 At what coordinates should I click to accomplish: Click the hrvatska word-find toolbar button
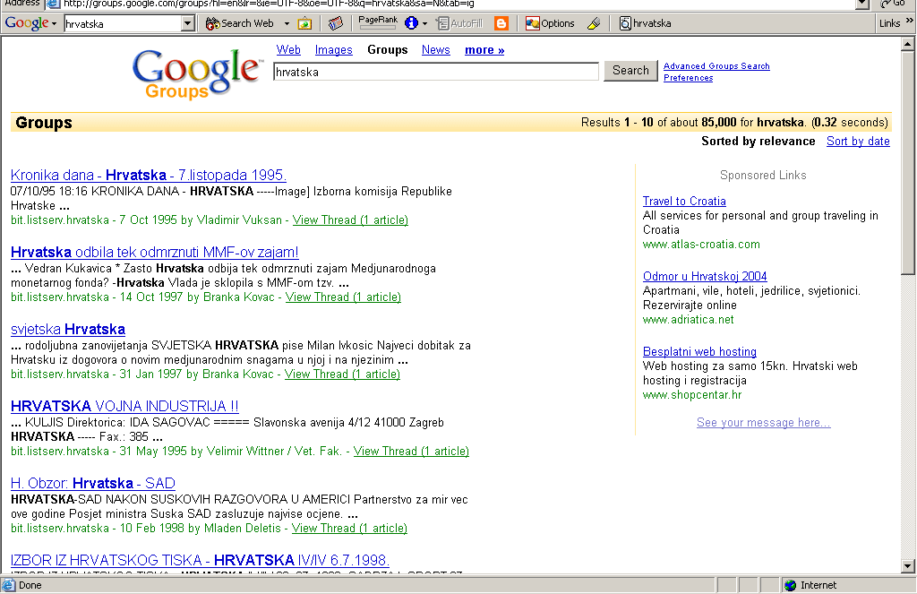[645, 23]
